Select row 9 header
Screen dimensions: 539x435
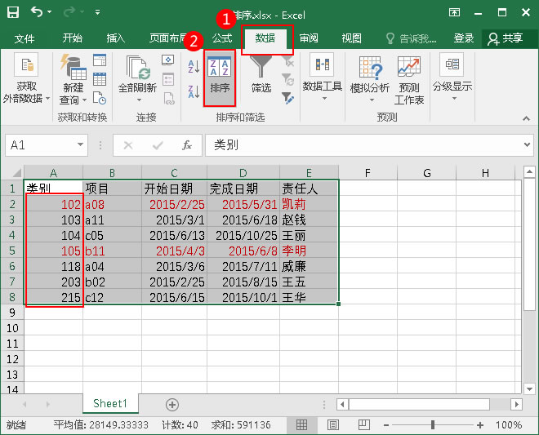coord(12,313)
